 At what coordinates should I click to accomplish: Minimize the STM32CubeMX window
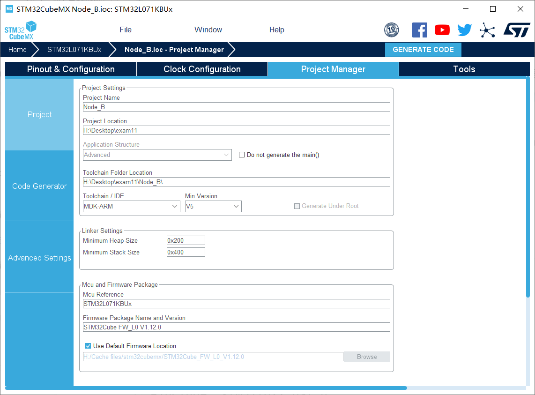[466, 9]
